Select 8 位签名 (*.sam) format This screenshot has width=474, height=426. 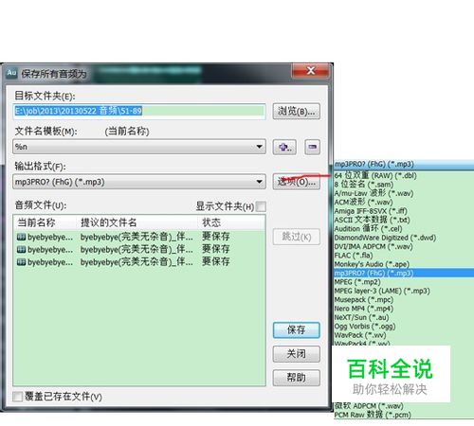(x=404, y=185)
